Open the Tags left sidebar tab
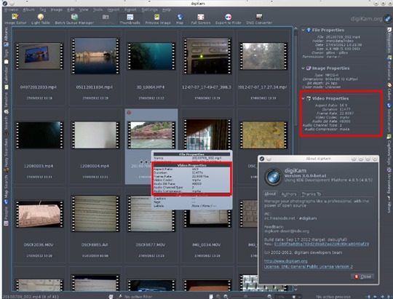The height and width of the screenshot is (299, 393). coord(6,57)
